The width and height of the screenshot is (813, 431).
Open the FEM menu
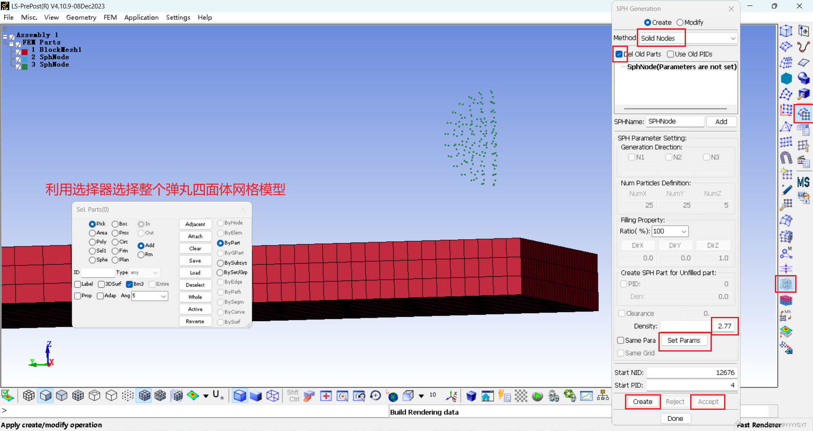[110, 17]
